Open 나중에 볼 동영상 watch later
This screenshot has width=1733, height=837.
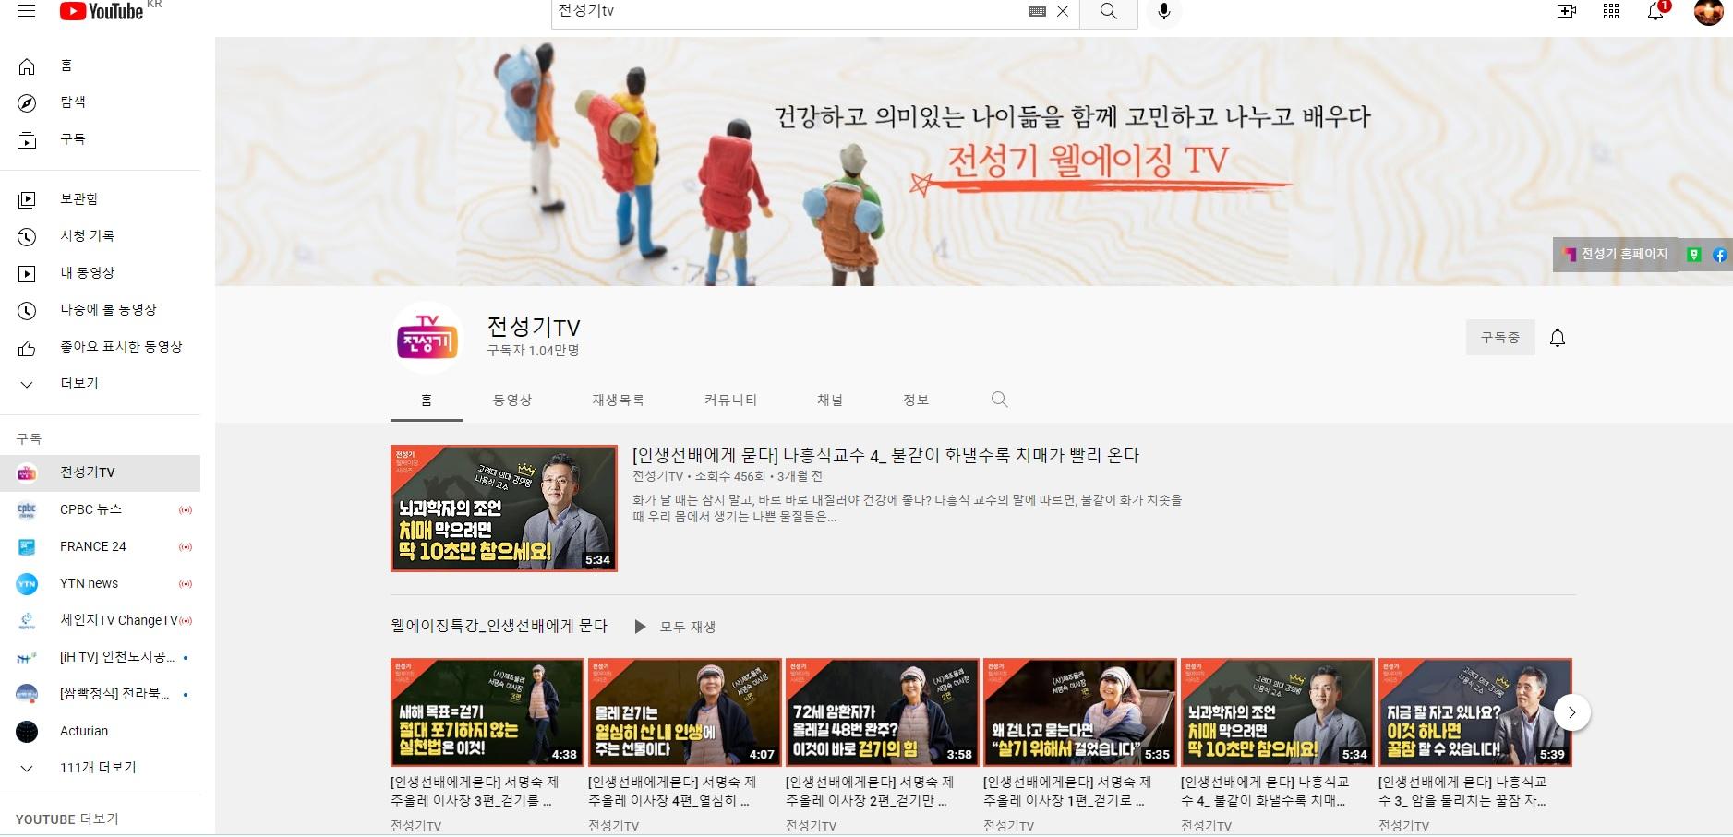100,310
